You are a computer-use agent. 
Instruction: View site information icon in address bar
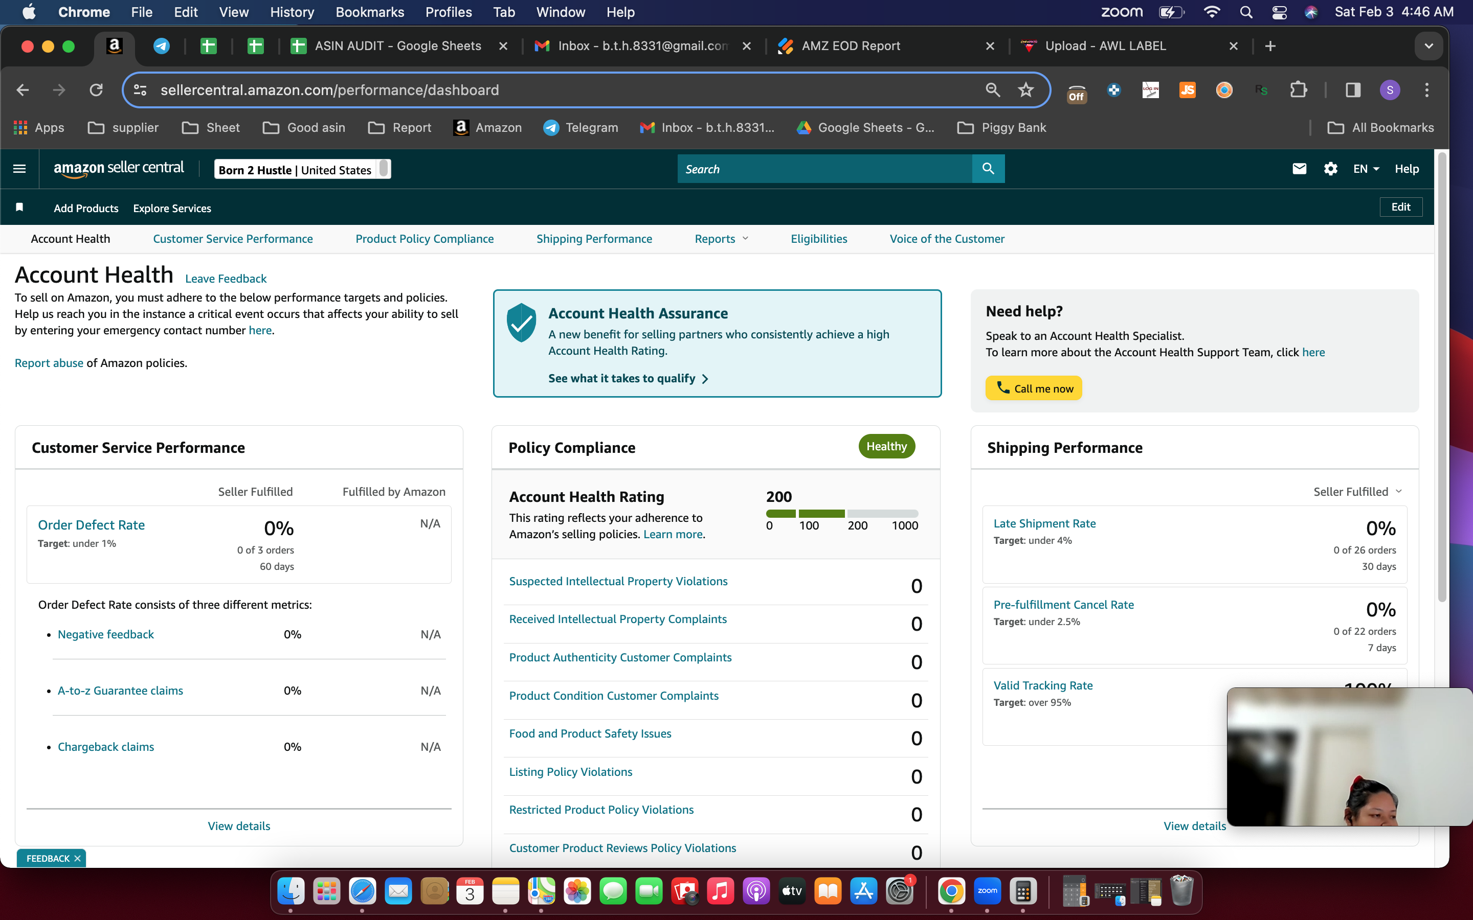(140, 90)
